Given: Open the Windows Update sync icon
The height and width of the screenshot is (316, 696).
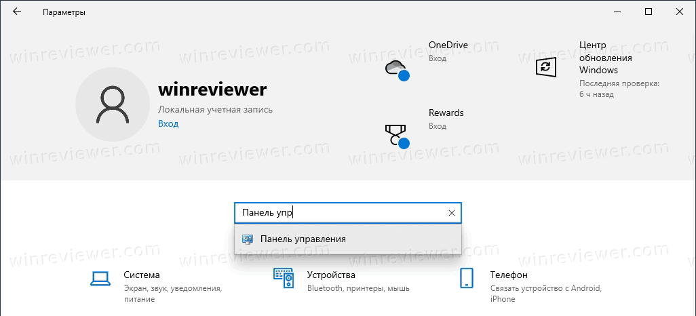Looking at the screenshot, I should click(x=545, y=66).
